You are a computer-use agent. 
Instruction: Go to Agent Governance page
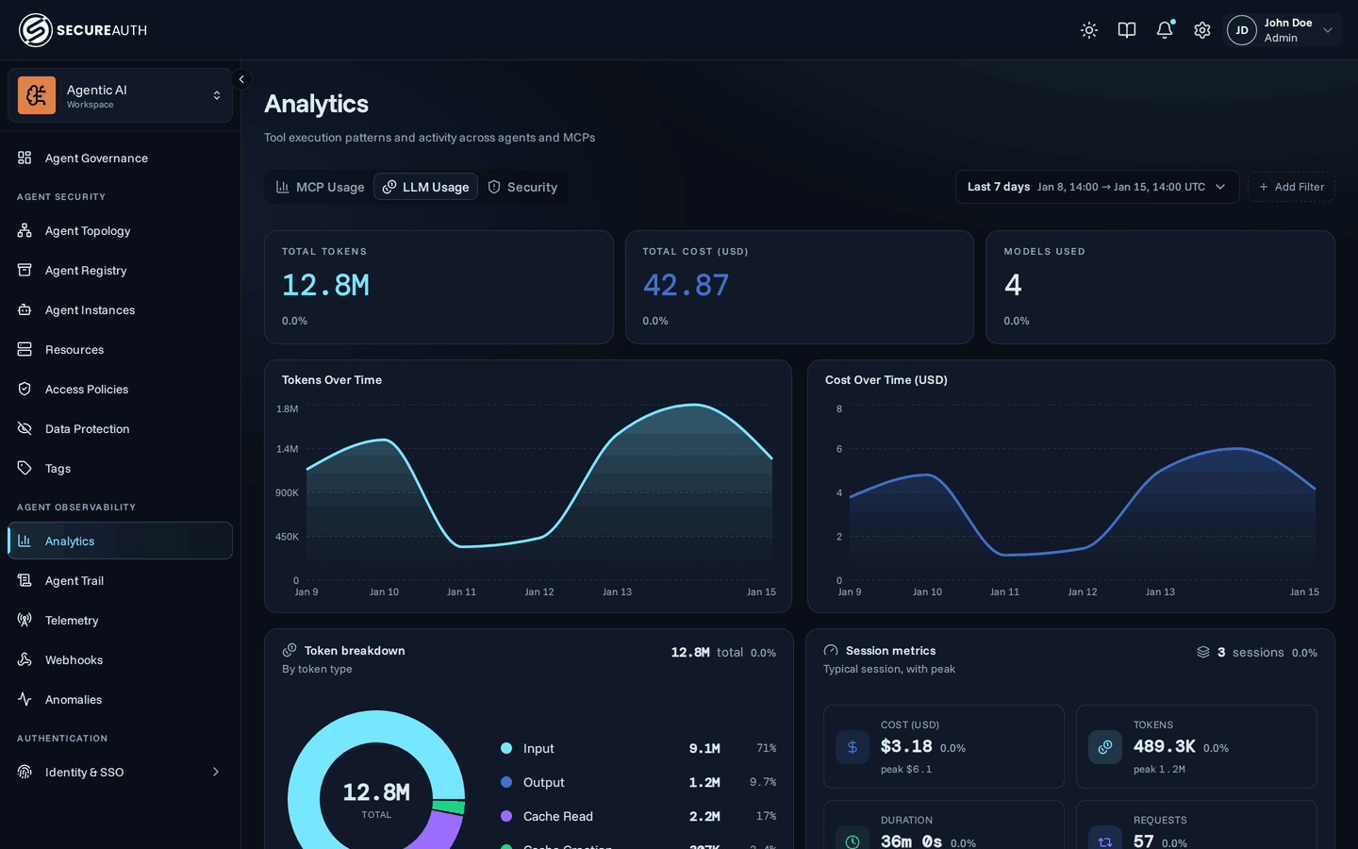coord(120,158)
